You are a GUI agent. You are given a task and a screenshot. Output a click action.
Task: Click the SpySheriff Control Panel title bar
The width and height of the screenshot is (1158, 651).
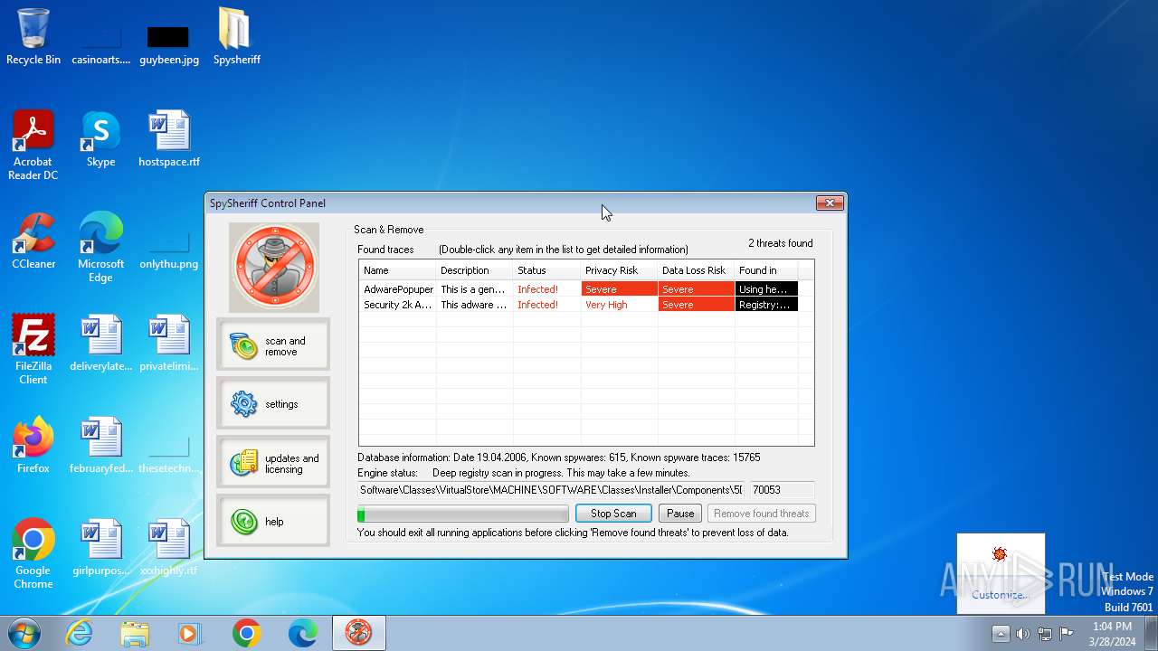511,203
